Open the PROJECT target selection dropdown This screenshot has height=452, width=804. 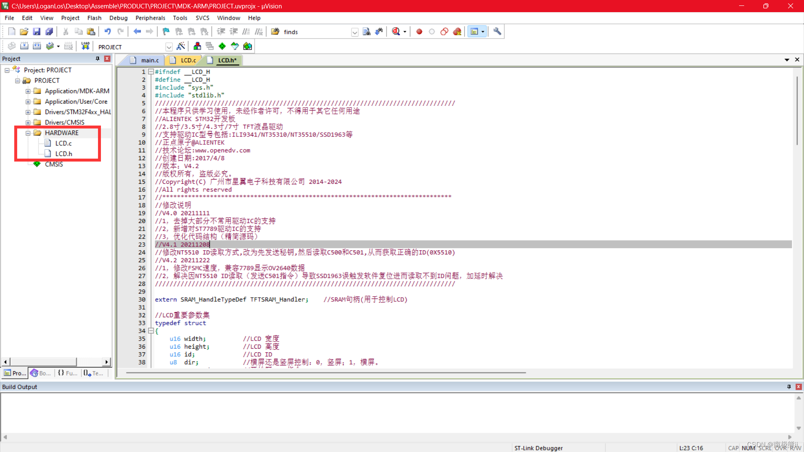[x=169, y=46]
